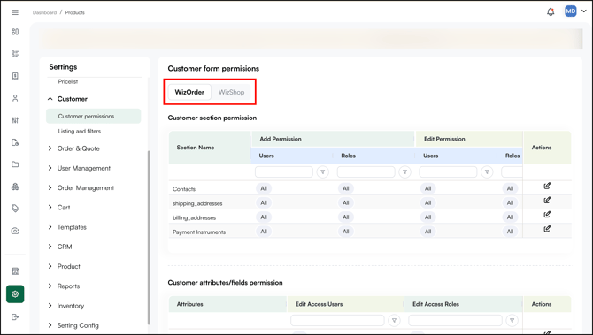Expand the Order Management group

pyautogui.click(x=81, y=187)
